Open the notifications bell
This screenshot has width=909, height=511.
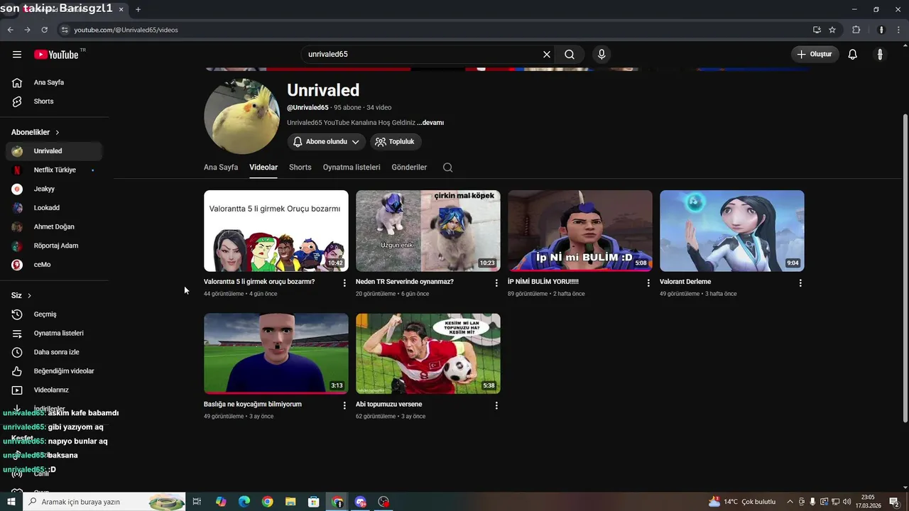pos(853,55)
